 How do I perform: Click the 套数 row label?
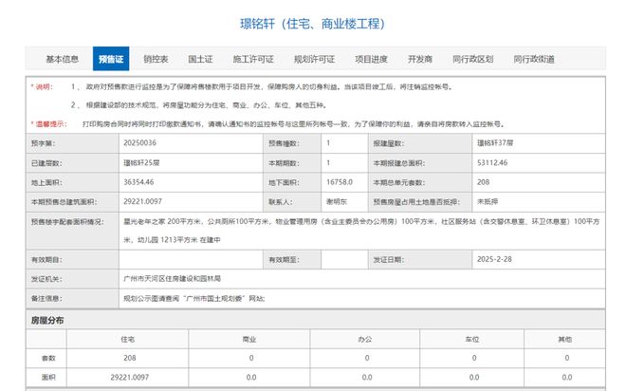48,358
